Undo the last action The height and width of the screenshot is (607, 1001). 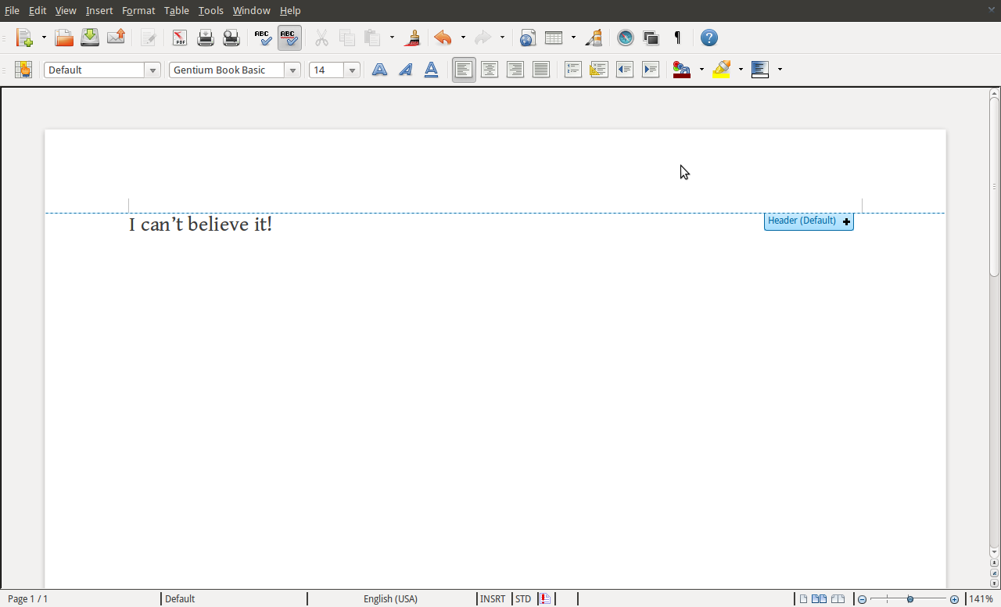point(443,38)
